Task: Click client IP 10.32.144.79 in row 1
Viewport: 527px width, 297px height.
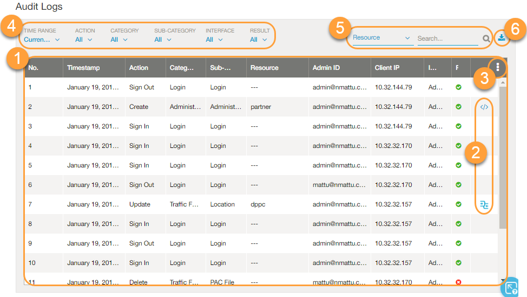Action: [393, 87]
